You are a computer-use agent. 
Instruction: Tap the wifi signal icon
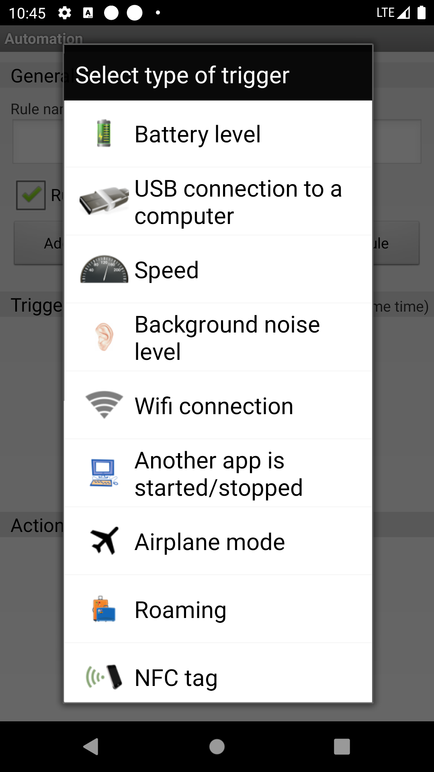click(x=104, y=404)
